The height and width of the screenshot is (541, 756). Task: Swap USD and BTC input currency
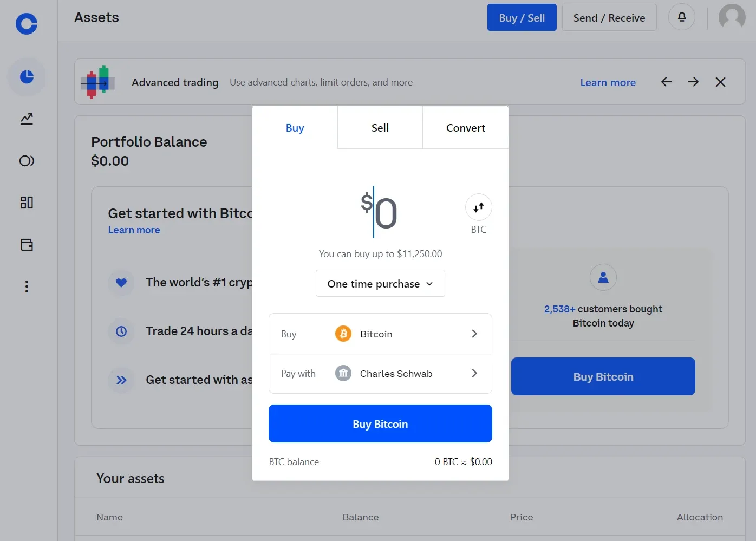point(479,207)
